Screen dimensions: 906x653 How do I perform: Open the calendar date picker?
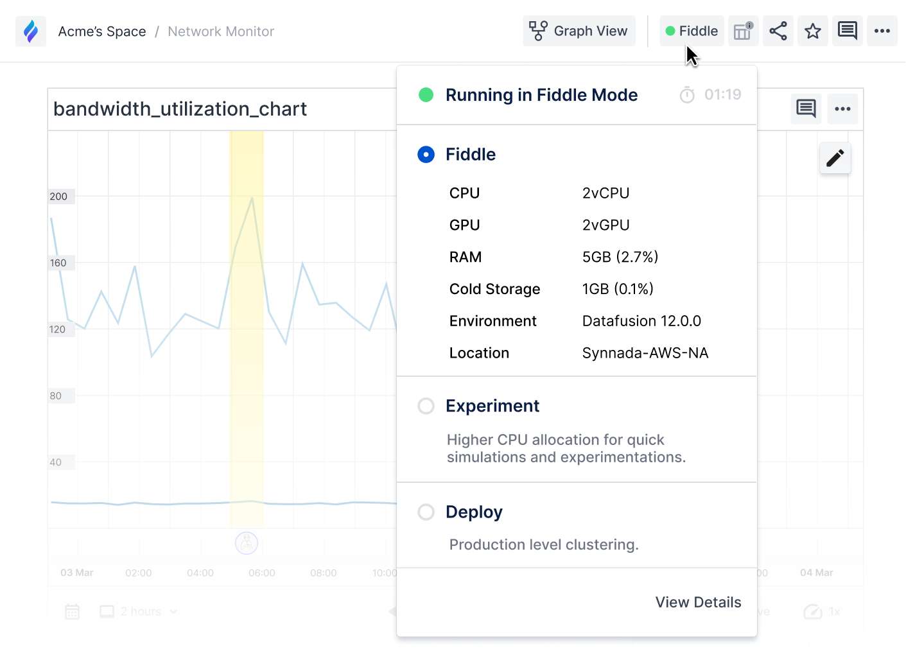point(72,611)
